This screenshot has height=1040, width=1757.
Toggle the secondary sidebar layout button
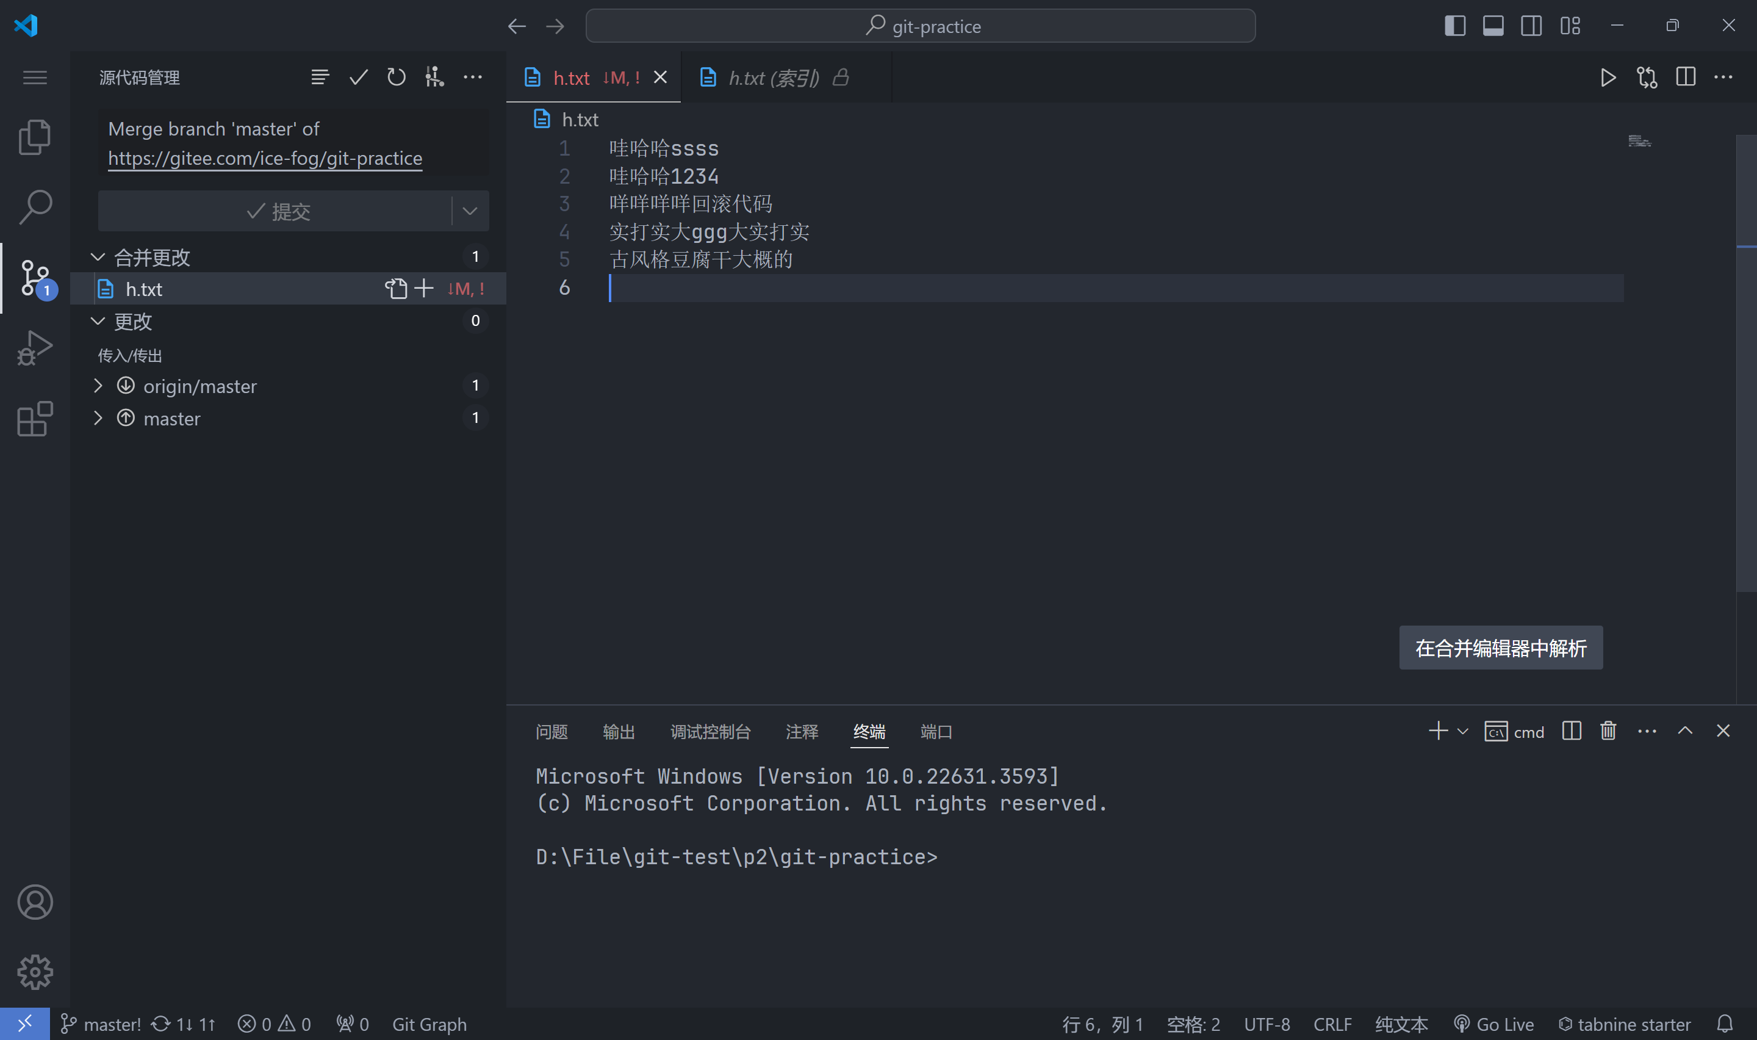[1531, 26]
